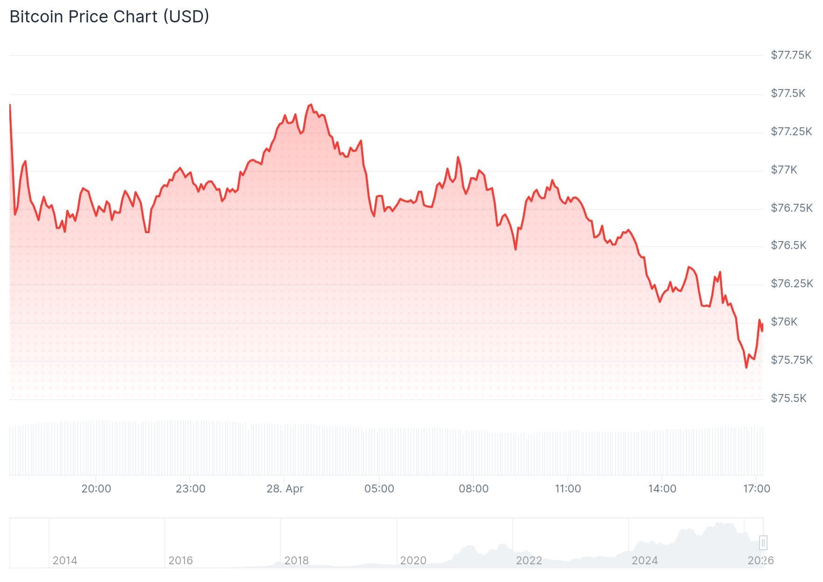
Task: Click the $76K price axis label
Action: click(x=784, y=322)
